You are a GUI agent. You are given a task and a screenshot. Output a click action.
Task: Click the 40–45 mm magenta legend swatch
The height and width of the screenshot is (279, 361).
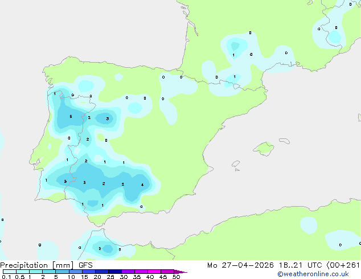tap(154, 272)
